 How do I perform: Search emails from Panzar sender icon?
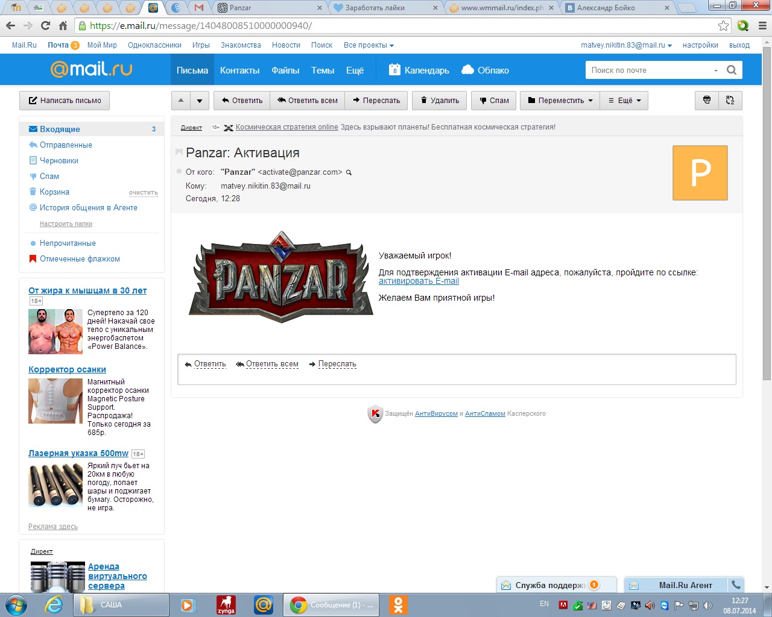point(349,172)
